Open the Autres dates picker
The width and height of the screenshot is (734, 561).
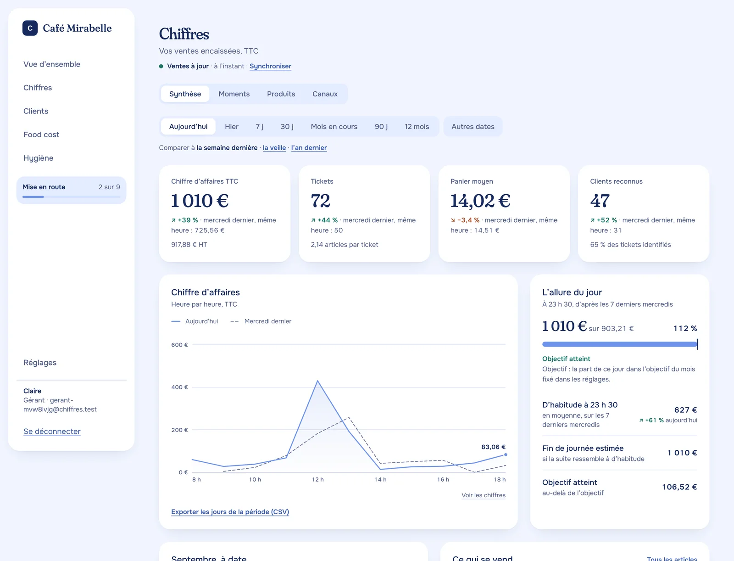coord(473,127)
